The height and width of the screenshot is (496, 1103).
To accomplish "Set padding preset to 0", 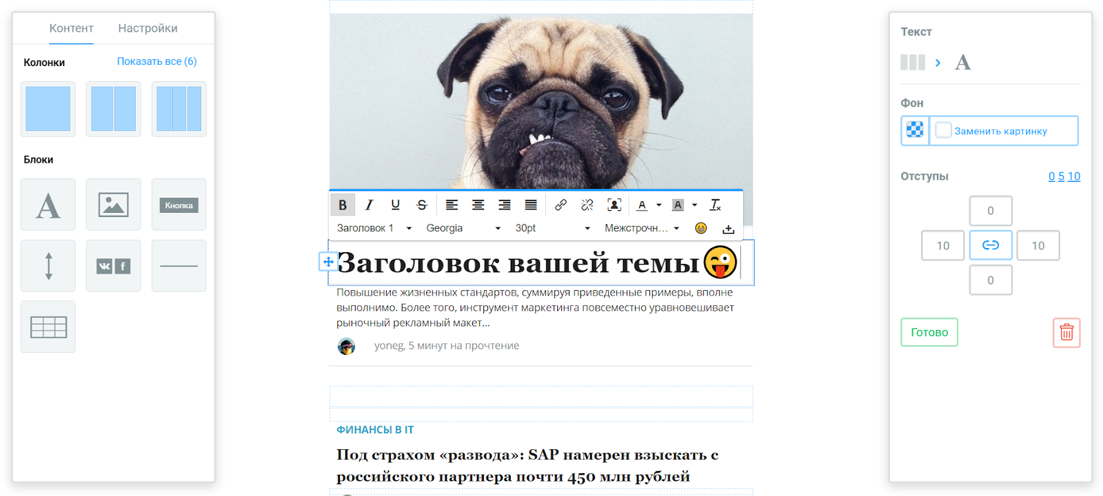I will [1052, 176].
